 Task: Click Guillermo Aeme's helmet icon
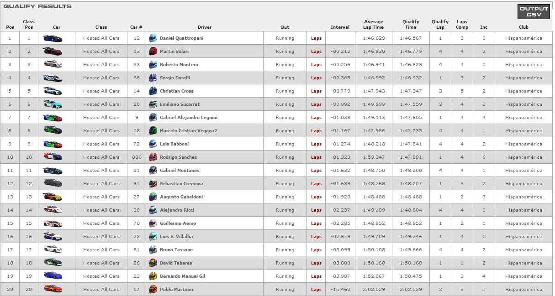coord(153,223)
